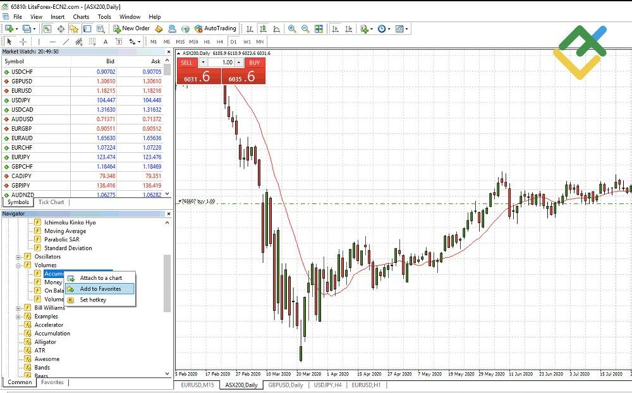Open the Tile Windows icon
The image size is (632, 393).
click(x=319, y=28)
